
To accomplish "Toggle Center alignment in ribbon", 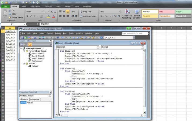I will [x=64, y=16].
